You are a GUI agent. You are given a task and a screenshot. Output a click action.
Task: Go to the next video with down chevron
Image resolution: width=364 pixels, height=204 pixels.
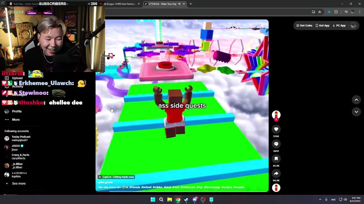pyautogui.click(x=356, y=112)
